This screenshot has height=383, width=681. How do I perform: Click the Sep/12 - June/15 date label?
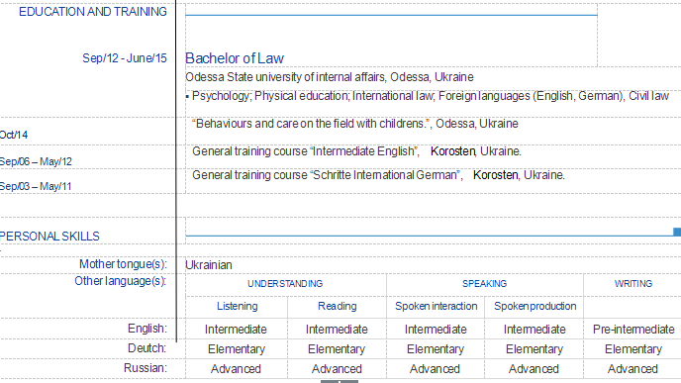pos(125,58)
